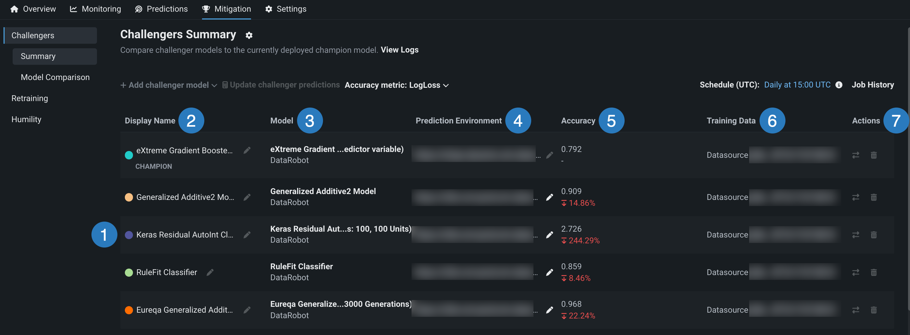The width and height of the screenshot is (910, 335).
Task: Click the orange Eureqa model color dot
Action: click(x=129, y=310)
